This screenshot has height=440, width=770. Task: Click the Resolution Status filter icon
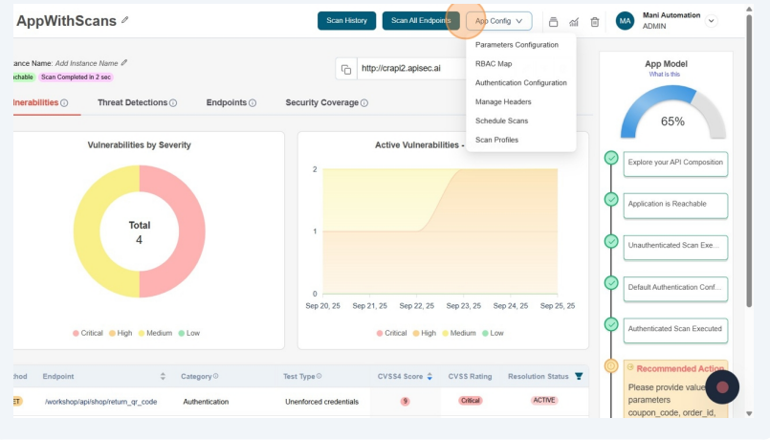point(578,376)
